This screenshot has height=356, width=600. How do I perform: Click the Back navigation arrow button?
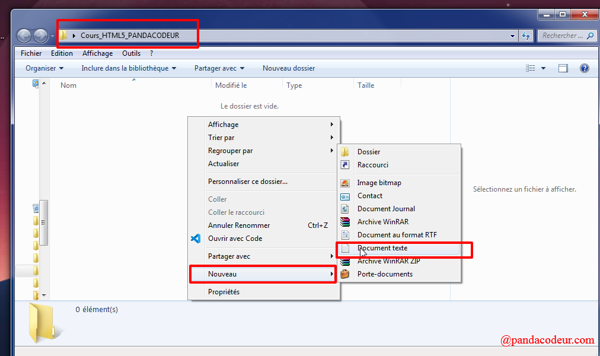click(x=24, y=36)
